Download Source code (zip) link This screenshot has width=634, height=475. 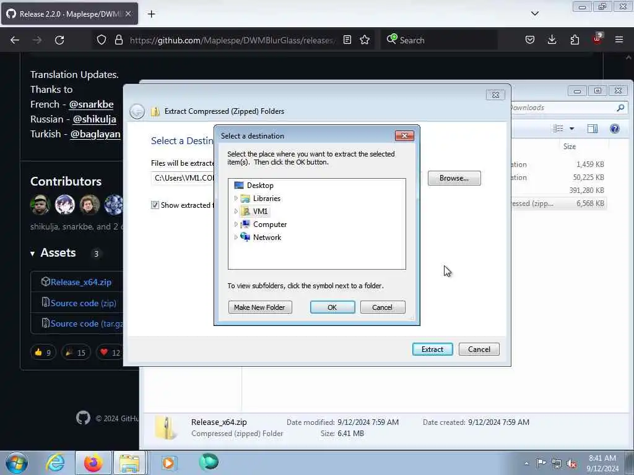(x=84, y=303)
